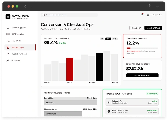This screenshot has width=168, height=121.
Task: Click the ERP Integration sliders icon
Action: [x=8, y=34]
